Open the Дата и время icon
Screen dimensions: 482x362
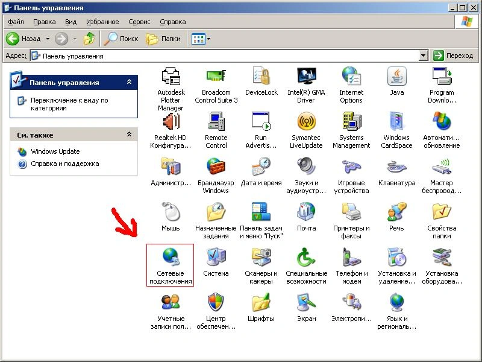coord(261,167)
